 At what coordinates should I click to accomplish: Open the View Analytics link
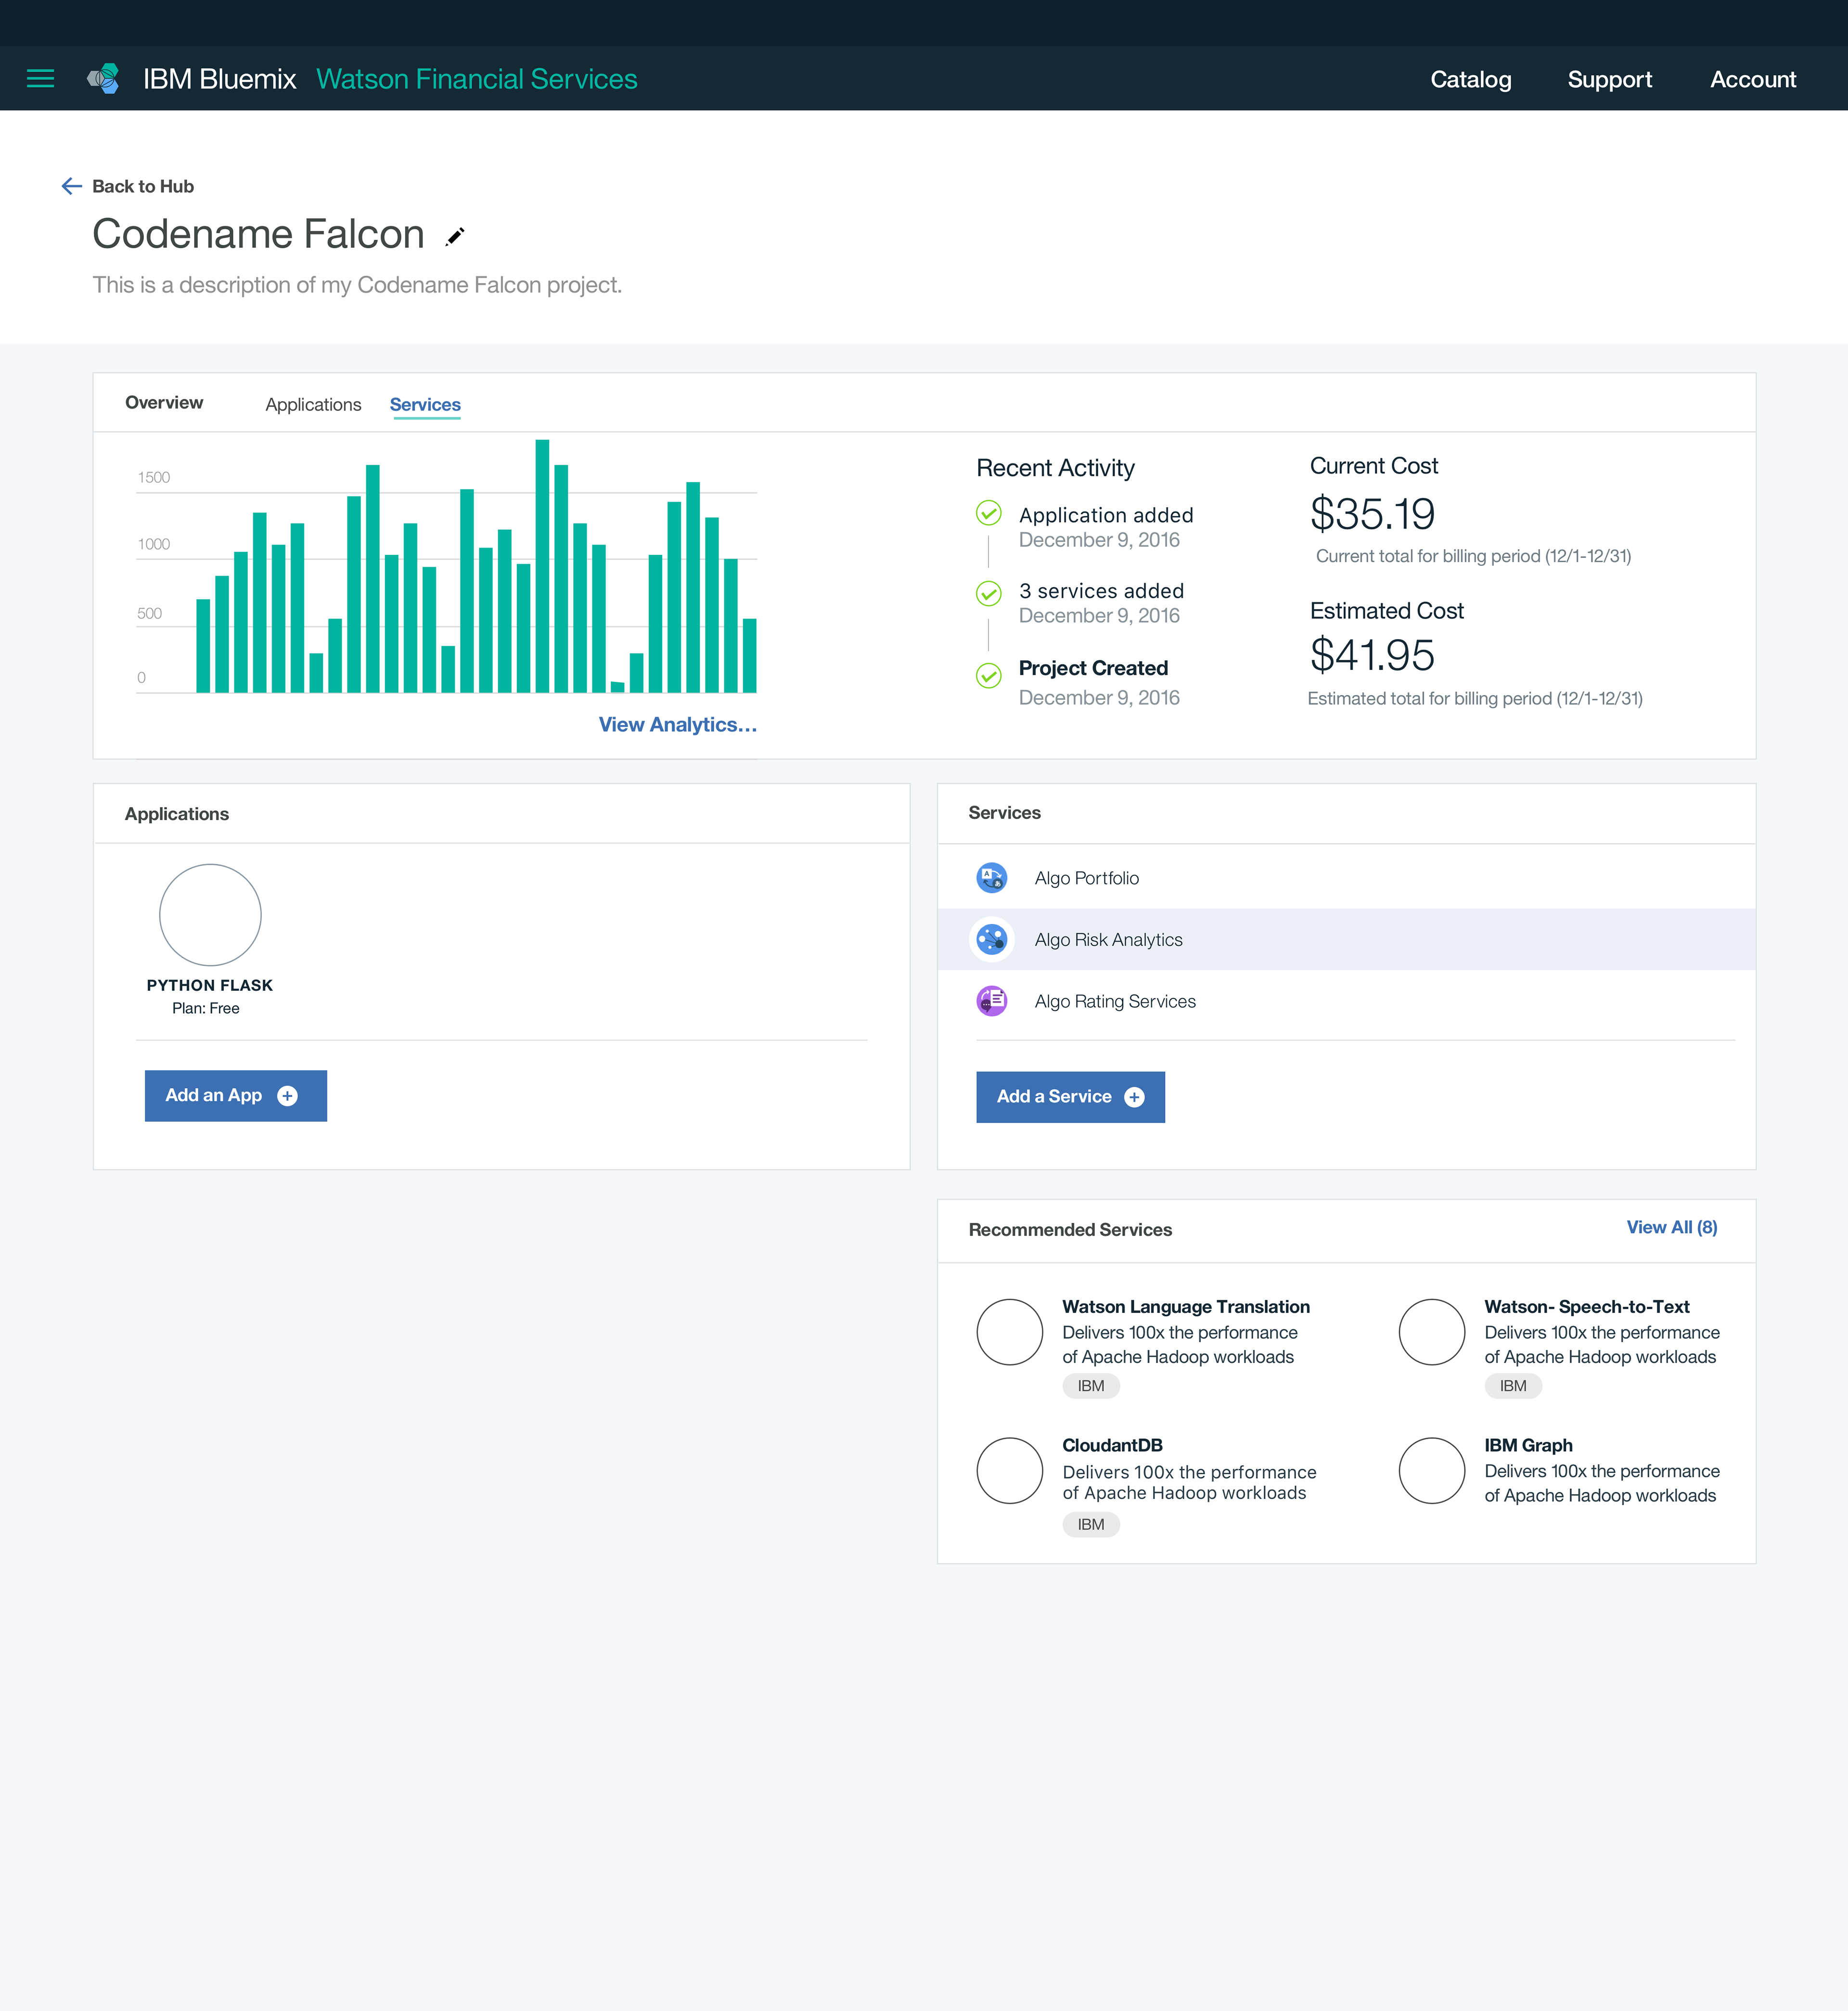pos(677,724)
